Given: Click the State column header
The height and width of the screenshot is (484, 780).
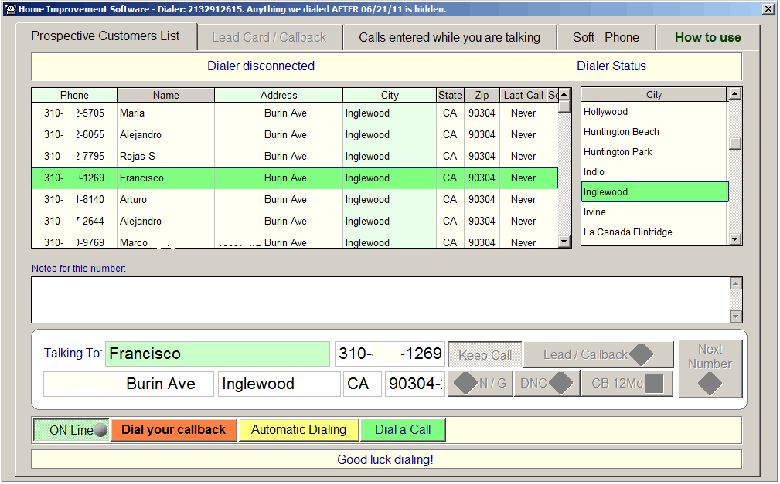Looking at the screenshot, I should pyautogui.click(x=450, y=95).
